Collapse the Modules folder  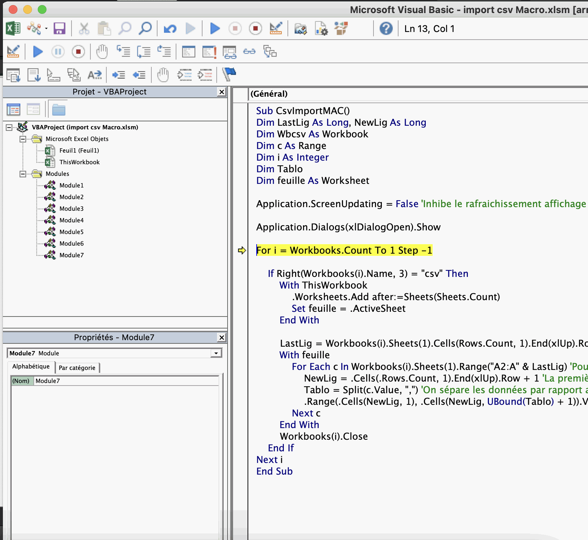pos(23,174)
